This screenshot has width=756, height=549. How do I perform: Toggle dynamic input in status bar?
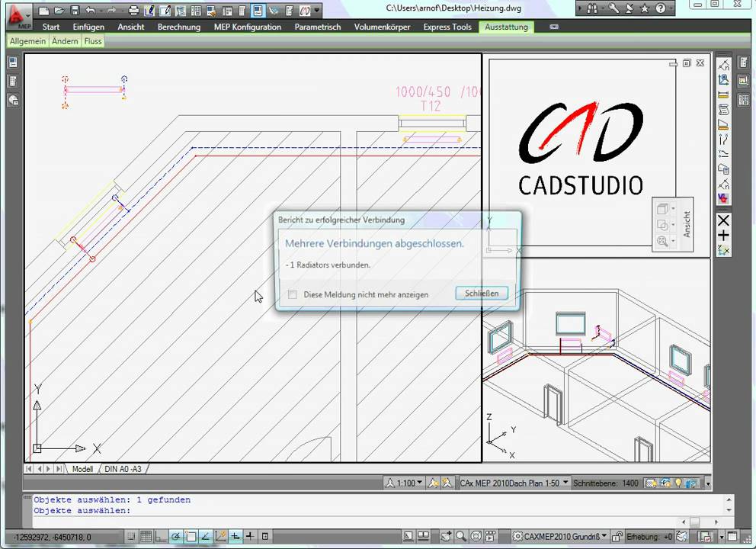tap(235, 537)
